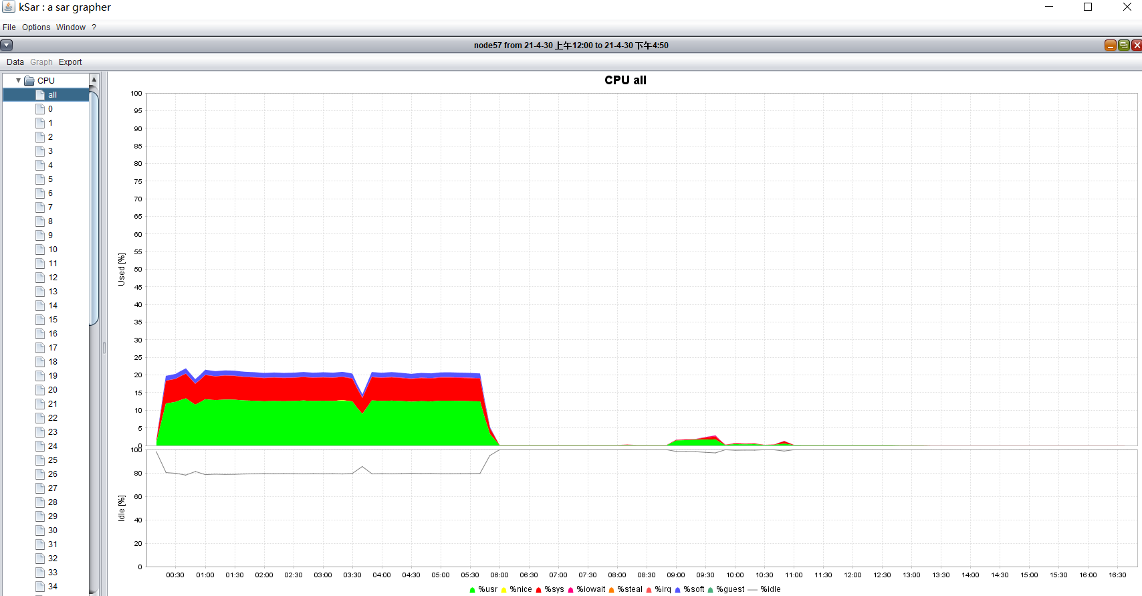Open CPU 3 page icon

(40, 151)
